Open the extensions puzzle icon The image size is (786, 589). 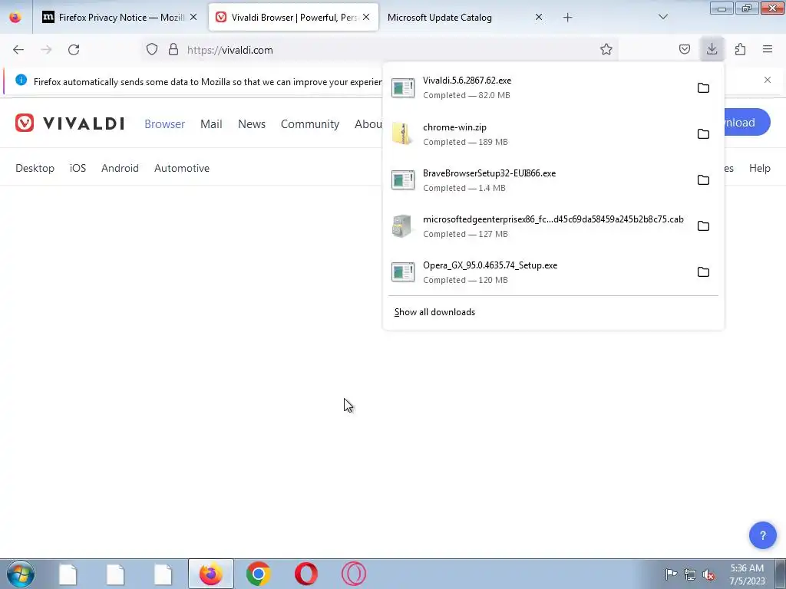[x=740, y=49]
